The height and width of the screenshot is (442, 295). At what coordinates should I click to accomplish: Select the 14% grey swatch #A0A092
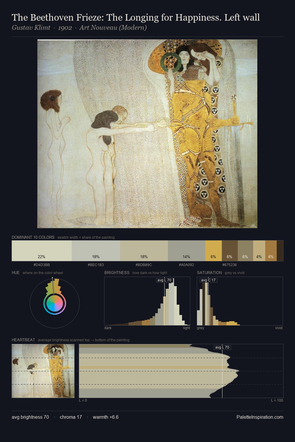(186, 251)
